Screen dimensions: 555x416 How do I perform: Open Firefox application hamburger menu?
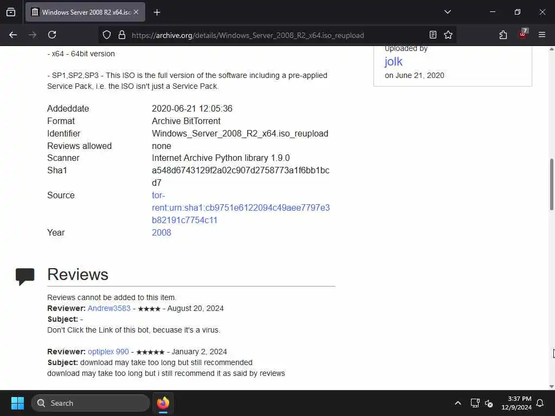pos(542,35)
